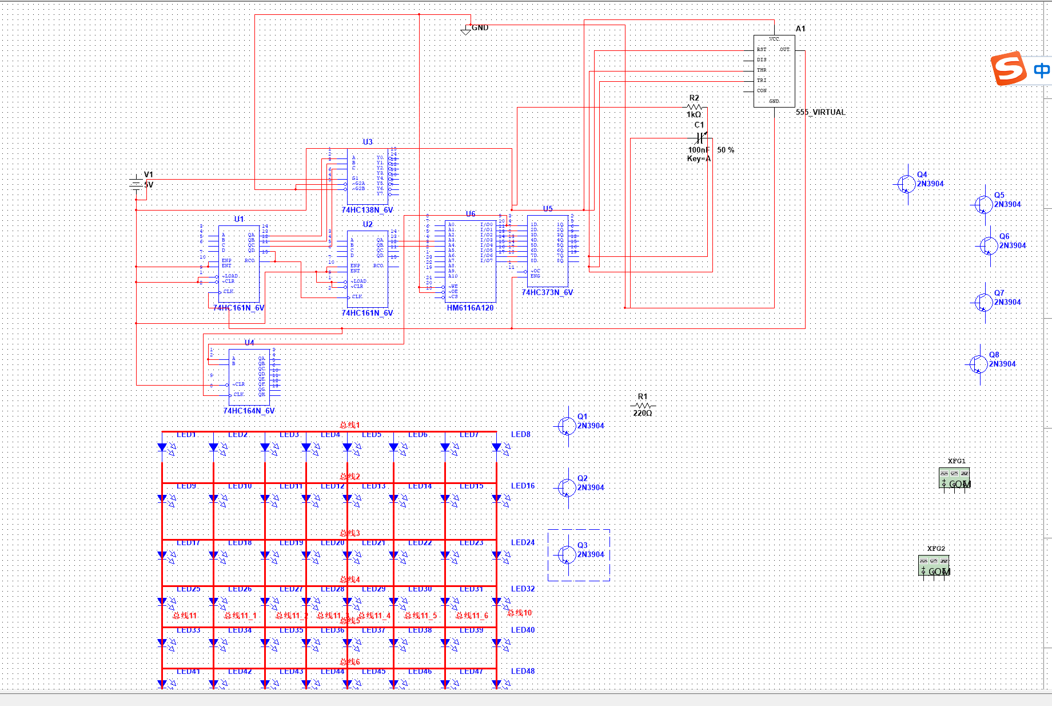Select the R1 220Ω resistor
This screenshot has height=706, width=1052.
(x=643, y=406)
